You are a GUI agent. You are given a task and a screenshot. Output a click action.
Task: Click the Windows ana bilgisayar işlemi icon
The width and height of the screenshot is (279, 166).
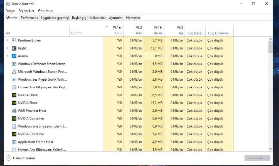click(14, 126)
